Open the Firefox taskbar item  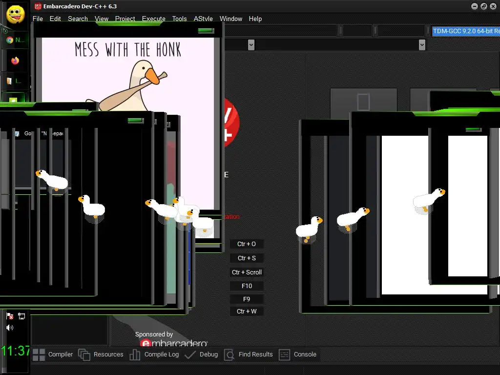point(15,61)
